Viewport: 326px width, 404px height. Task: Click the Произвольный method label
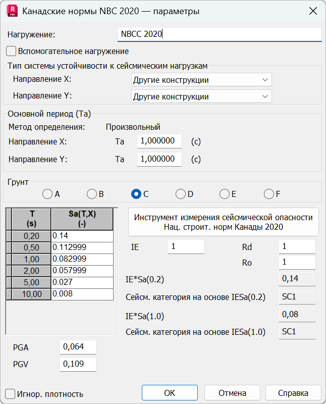click(x=133, y=127)
